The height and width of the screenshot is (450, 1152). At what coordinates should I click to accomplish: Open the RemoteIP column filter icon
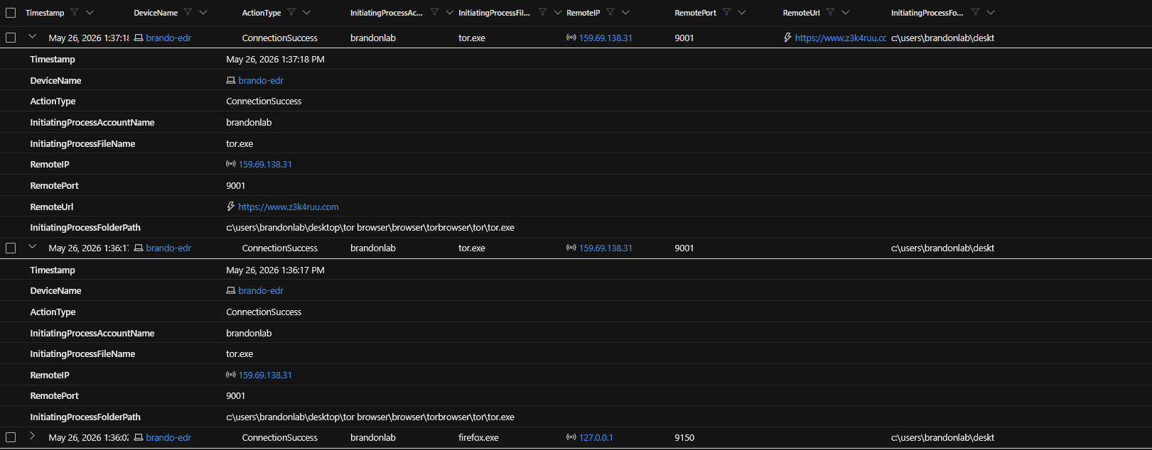pos(610,12)
